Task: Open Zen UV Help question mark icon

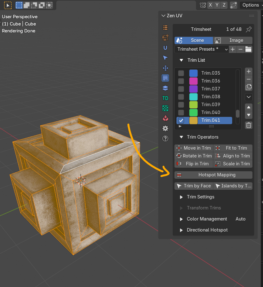Action: click(165, 139)
